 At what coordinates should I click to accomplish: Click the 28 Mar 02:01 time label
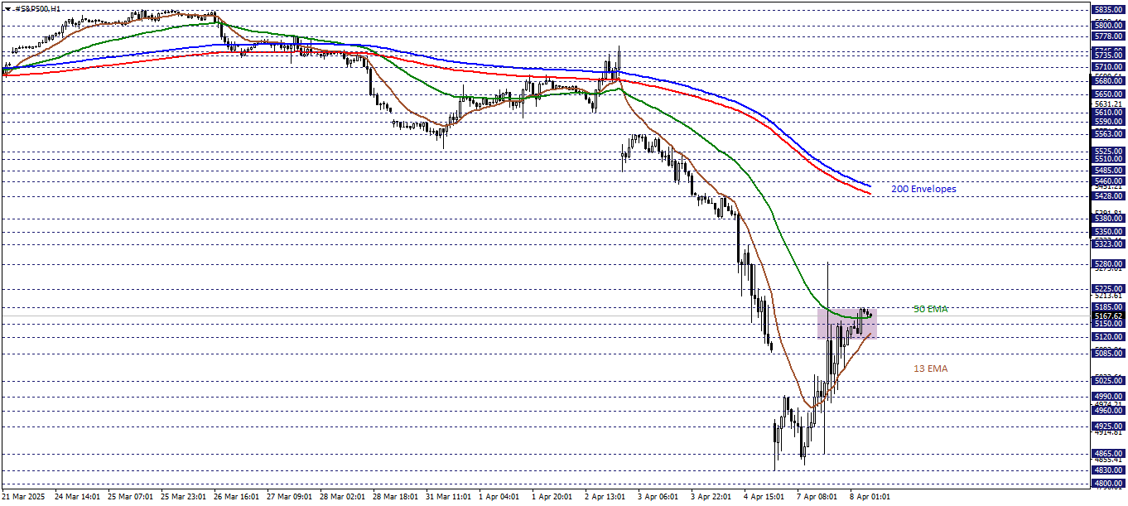(342, 497)
